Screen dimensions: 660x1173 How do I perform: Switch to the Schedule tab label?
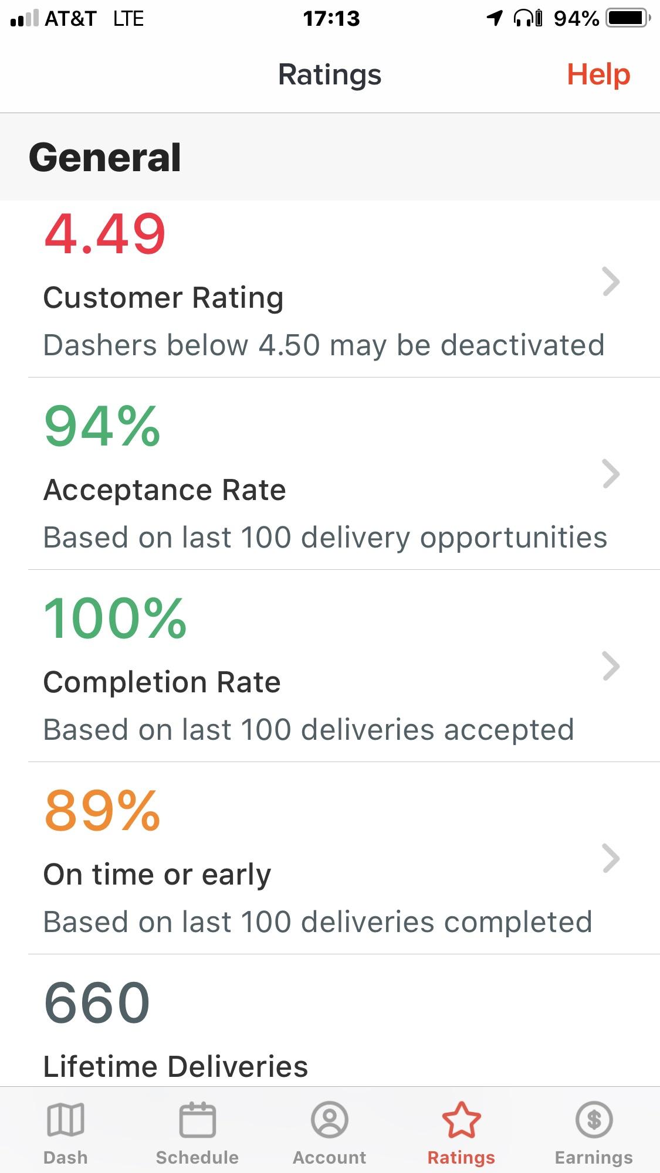[197, 1157]
